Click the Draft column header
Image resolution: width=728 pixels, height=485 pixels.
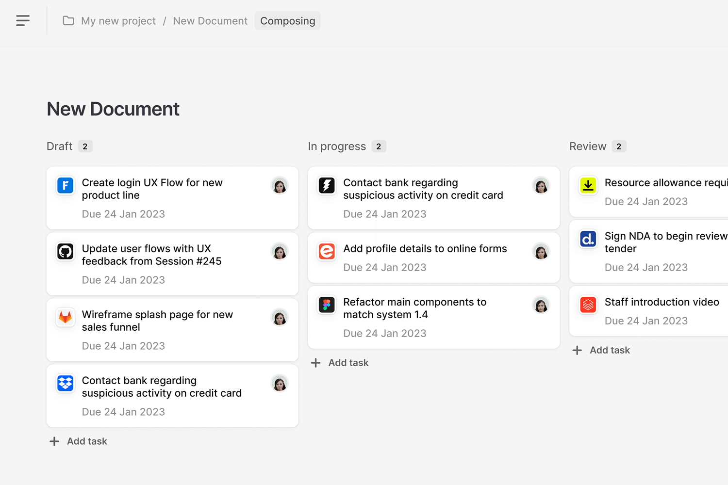tap(60, 146)
